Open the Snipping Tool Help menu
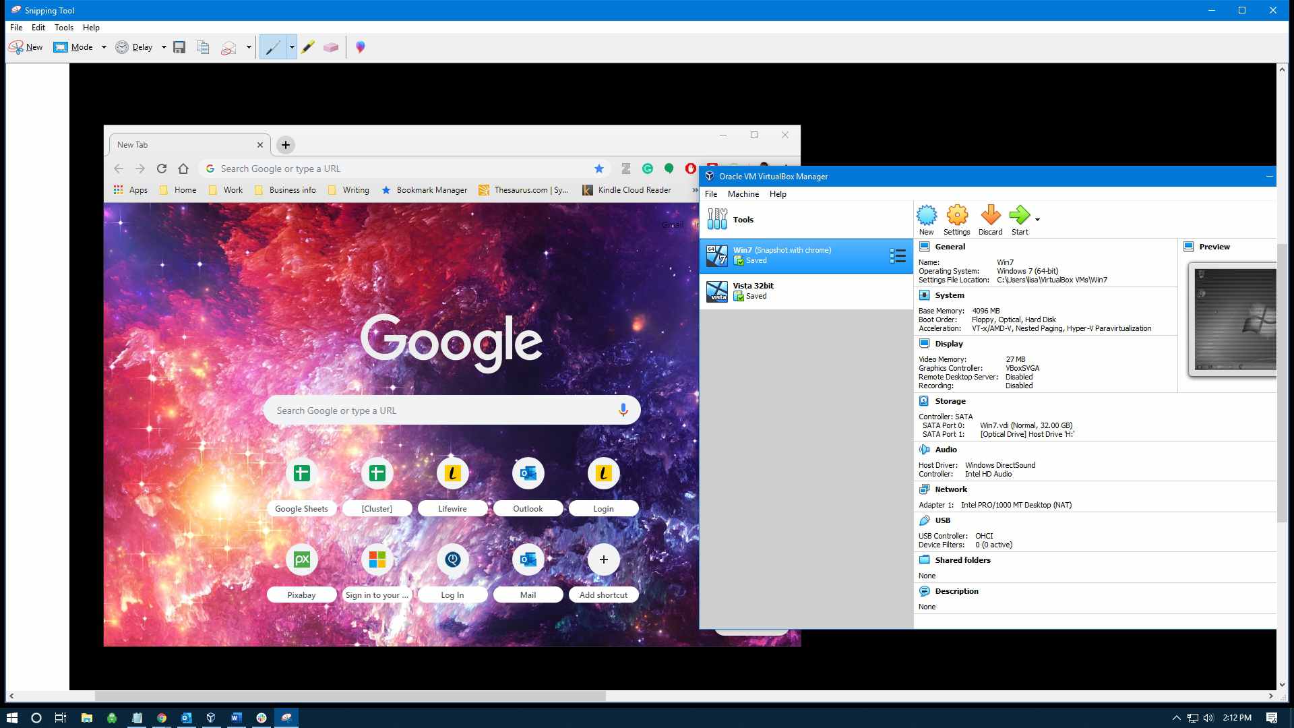 tap(91, 28)
